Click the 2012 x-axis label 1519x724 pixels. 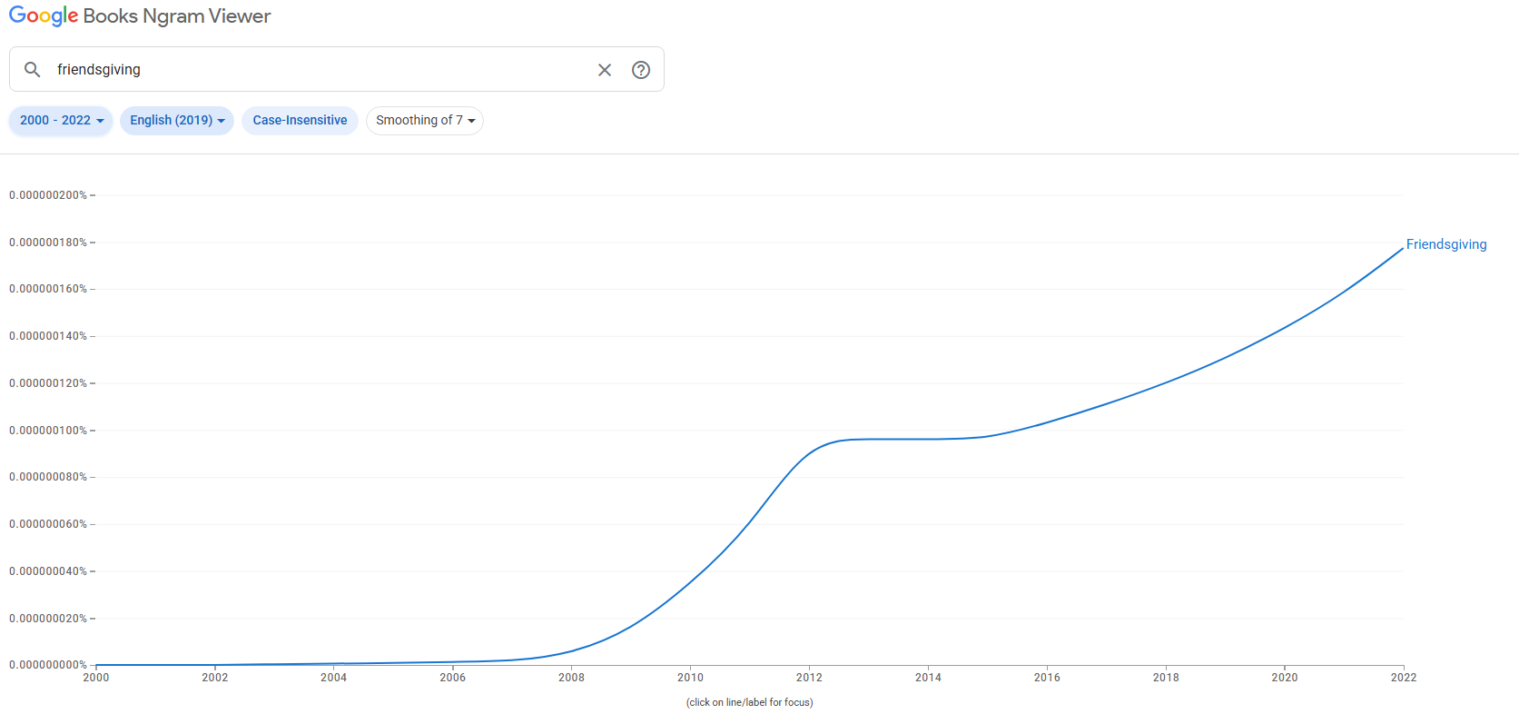809,677
